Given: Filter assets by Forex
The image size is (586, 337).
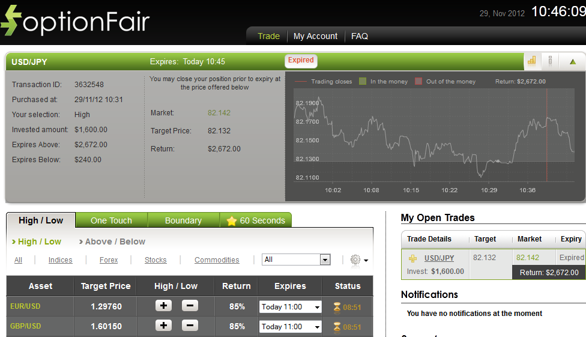Looking at the screenshot, I should point(109,260).
